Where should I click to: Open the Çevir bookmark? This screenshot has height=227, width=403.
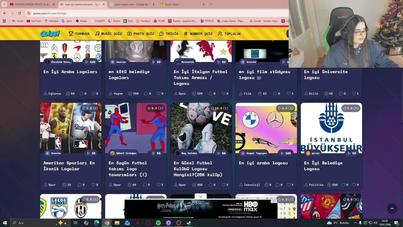pos(67,21)
